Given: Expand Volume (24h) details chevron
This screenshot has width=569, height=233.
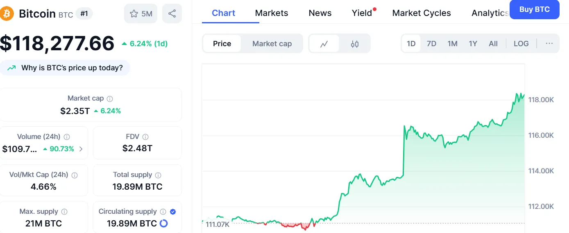Looking at the screenshot, I should (81, 149).
